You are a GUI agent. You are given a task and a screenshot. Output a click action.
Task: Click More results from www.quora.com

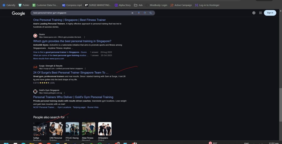click(x=48, y=59)
